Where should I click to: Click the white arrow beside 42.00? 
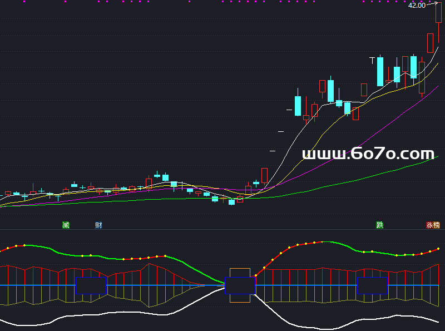(x=432, y=4)
